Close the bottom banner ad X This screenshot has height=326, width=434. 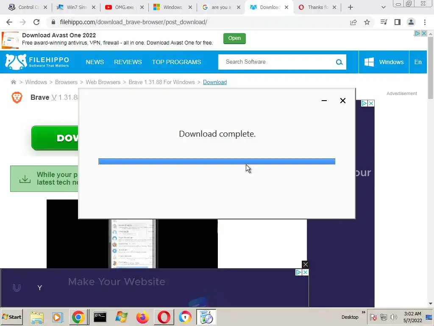point(305,273)
